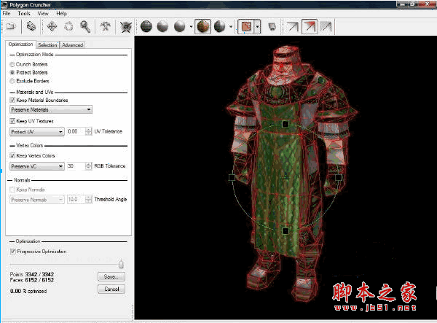Toggle Keep Normals checkbox
The image size is (437, 323).
click(x=12, y=190)
